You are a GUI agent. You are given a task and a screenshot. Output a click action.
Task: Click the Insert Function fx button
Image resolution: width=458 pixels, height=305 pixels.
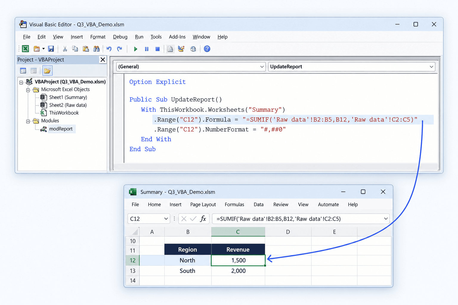pos(203,219)
